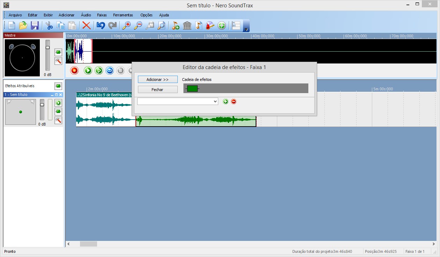
Task: Delete the selection with the red X icon
Action: point(86,25)
